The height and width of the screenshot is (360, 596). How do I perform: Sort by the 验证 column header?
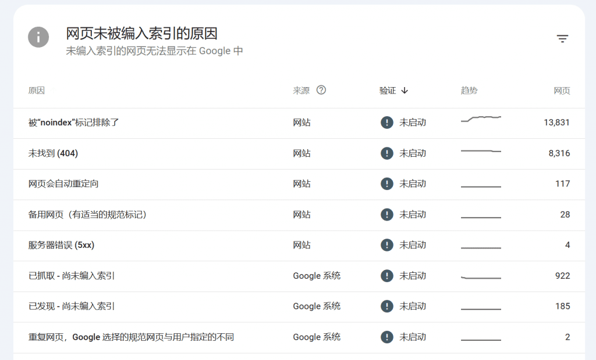coord(388,91)
